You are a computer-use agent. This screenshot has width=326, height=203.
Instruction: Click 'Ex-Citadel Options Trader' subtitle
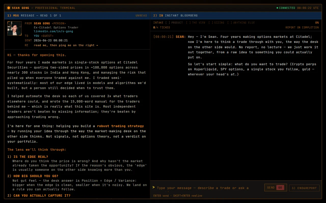point(56,27)
